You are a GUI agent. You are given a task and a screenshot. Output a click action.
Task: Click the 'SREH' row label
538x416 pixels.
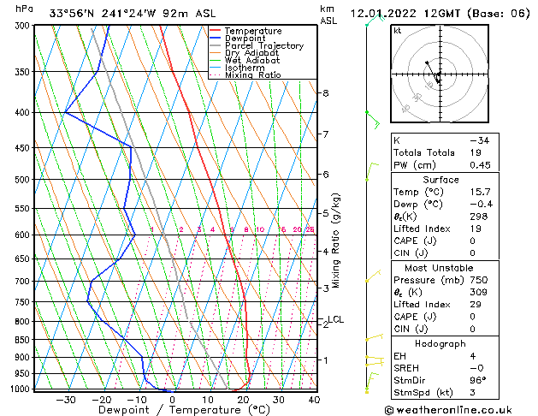(x=406, y=368)
